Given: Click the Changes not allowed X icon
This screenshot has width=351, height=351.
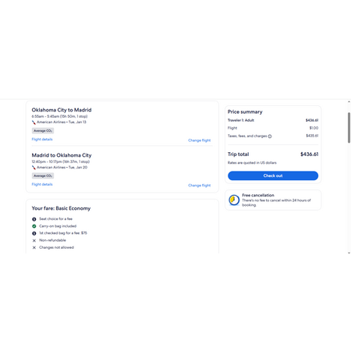Looking at the screenshot, I should 34,247.
